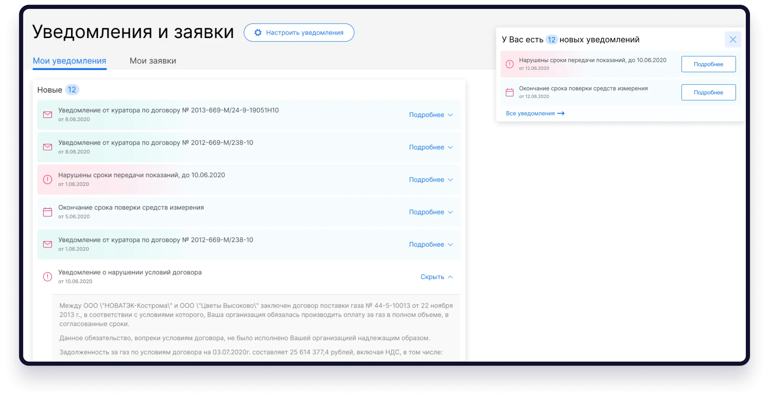This screenshot has width=769, height=399.
Task: Click the popup warning icon for Нарушены сроки от 12.06.2020
Action: [x=510, y=64]
